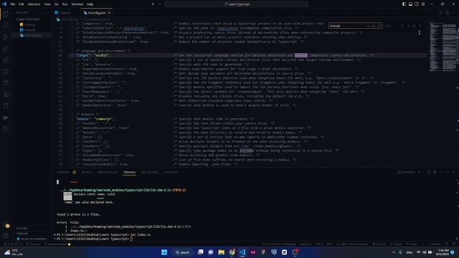Click the lib.dom.d.ts error path link
The image size is (459, 258).
[x=123, y=190]
